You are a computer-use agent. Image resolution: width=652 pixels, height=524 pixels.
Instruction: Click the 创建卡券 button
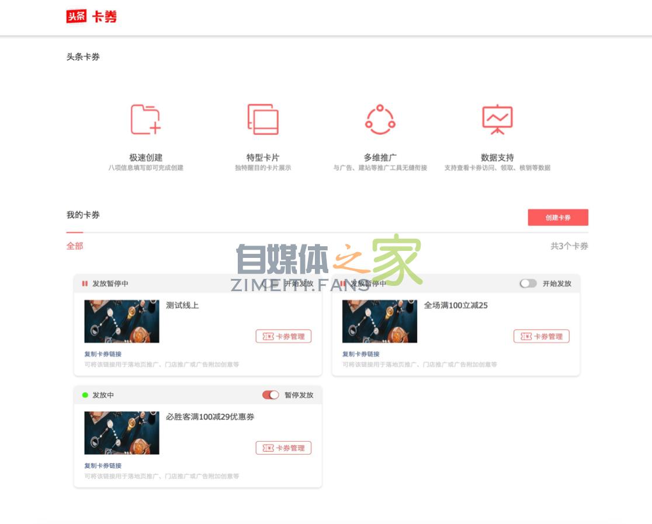(x=558, y=217)
